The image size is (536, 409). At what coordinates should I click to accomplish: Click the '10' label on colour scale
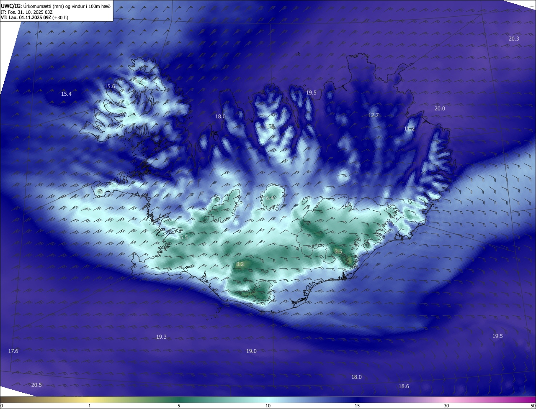point(268,406)
